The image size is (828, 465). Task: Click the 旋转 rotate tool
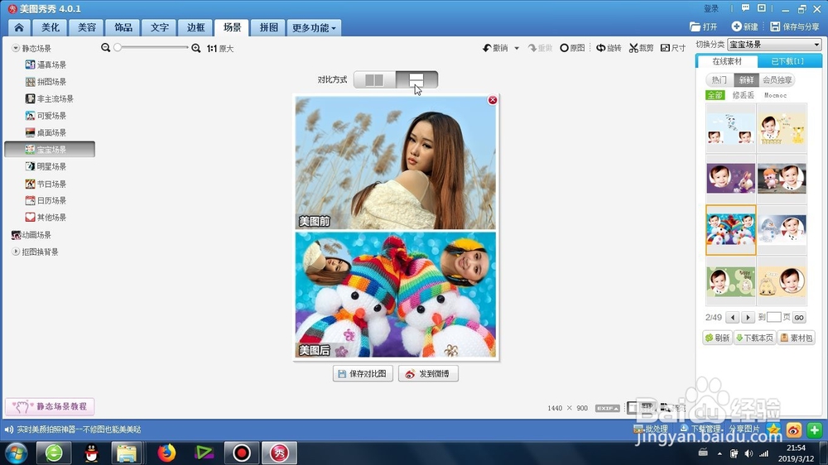[609, 48]
